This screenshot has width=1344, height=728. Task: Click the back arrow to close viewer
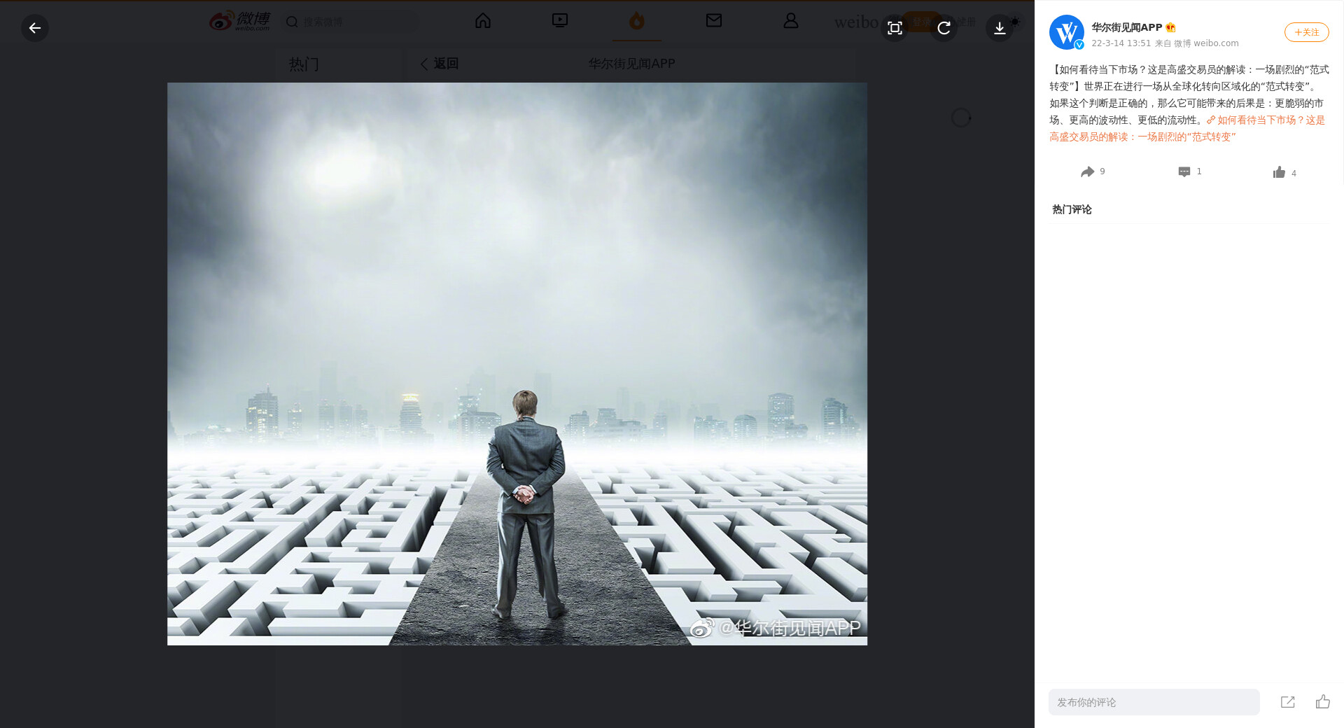(34, 28)
